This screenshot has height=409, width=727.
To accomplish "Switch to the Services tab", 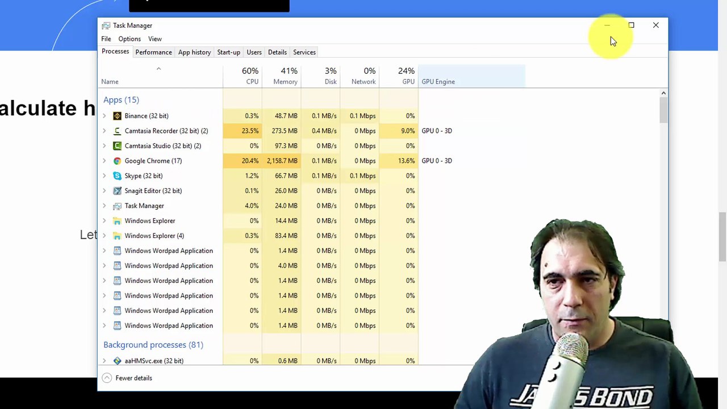I will (304, 52).
